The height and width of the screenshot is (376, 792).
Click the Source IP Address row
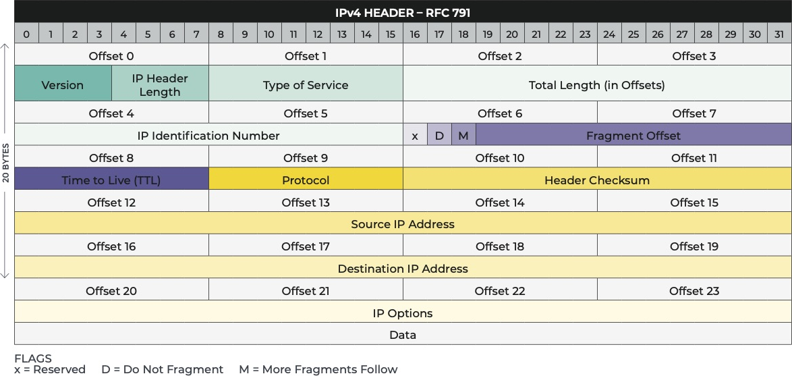click(403, 224)
